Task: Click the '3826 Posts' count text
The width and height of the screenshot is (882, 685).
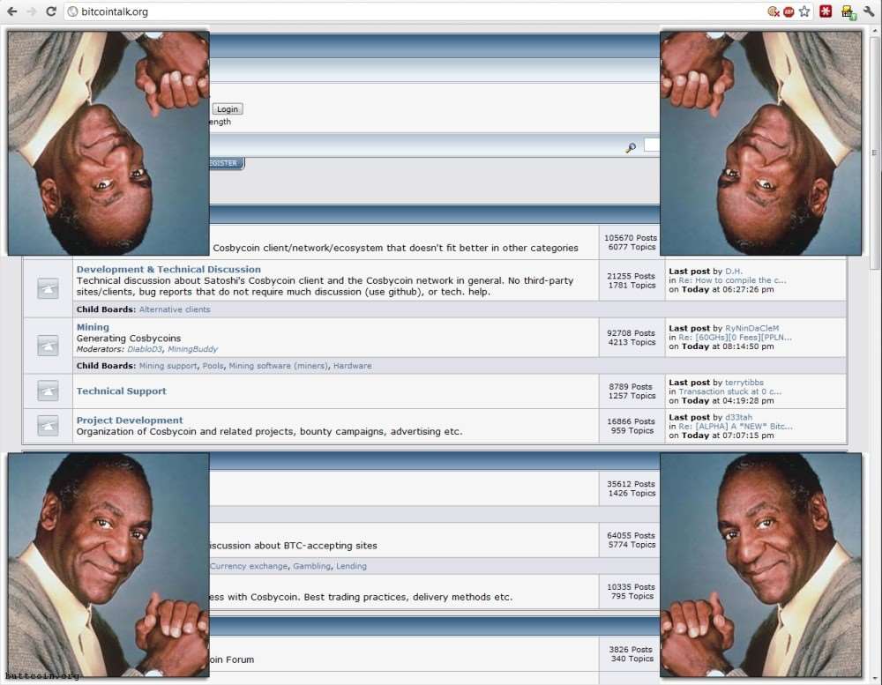Action: pos(631,650)
